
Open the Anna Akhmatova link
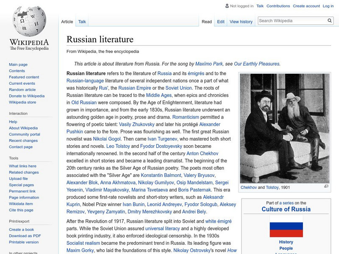tap(118, 182)
